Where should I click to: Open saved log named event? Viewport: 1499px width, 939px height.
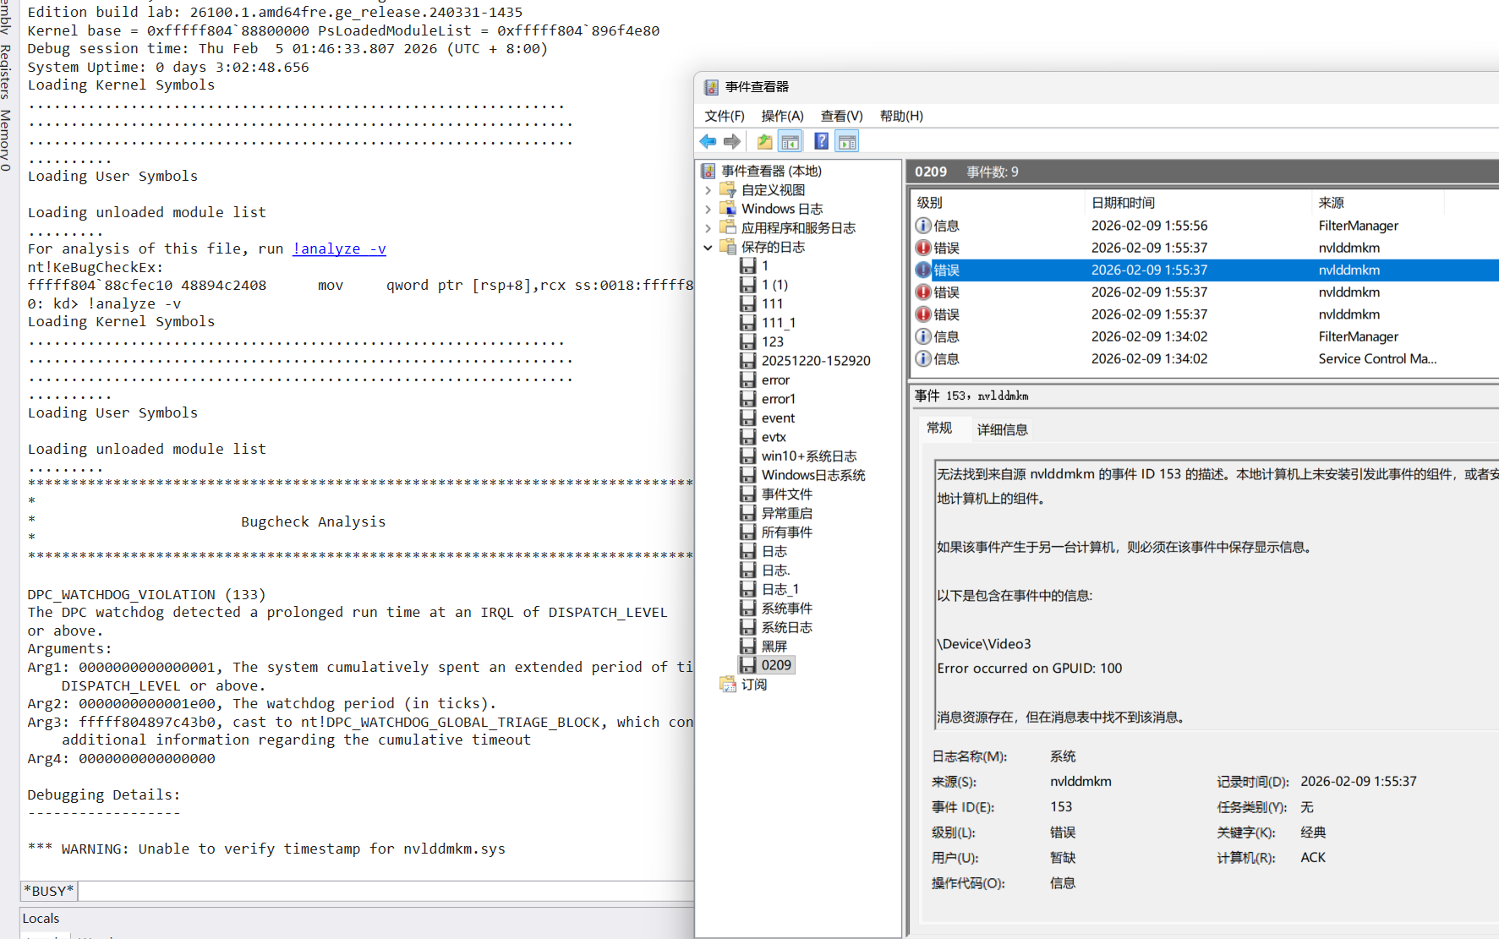(778, 418)
